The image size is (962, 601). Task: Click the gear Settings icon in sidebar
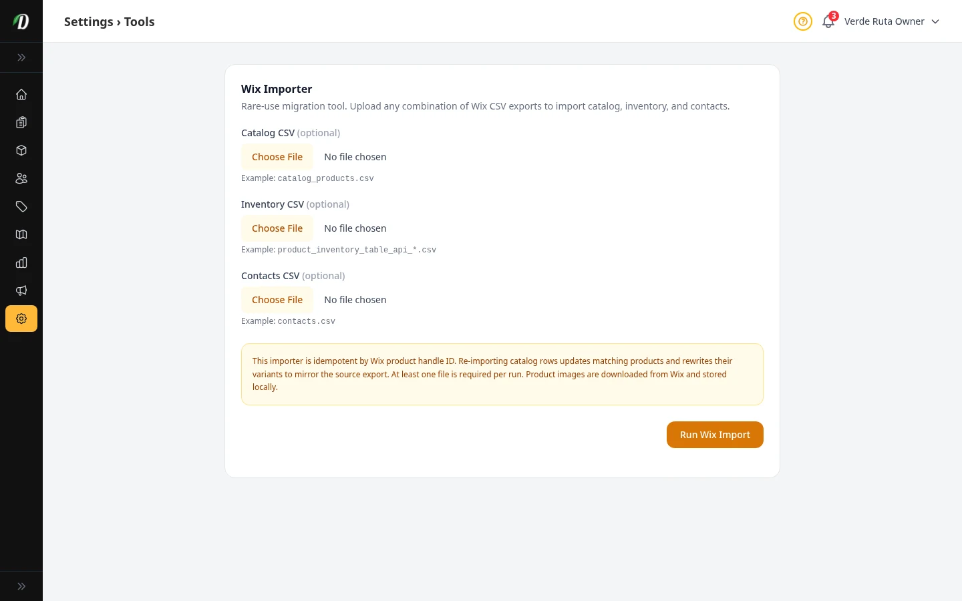pyautogui.click(x=21, y=319)
